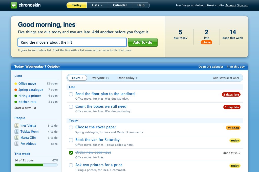Check off Count the boxes task
This screenshot has width=259, height=172.
71,107
